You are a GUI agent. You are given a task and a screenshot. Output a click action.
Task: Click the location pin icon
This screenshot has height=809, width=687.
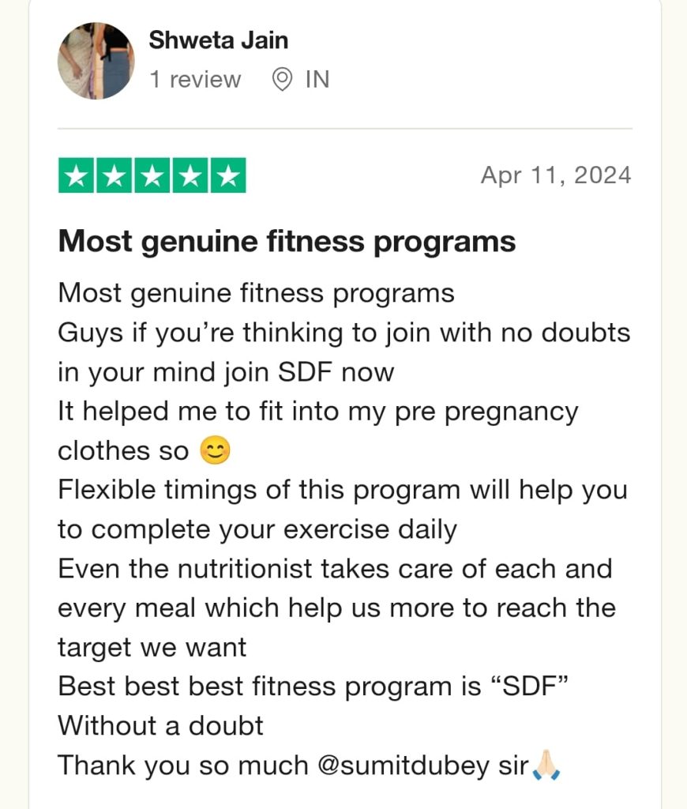[282, 80]
